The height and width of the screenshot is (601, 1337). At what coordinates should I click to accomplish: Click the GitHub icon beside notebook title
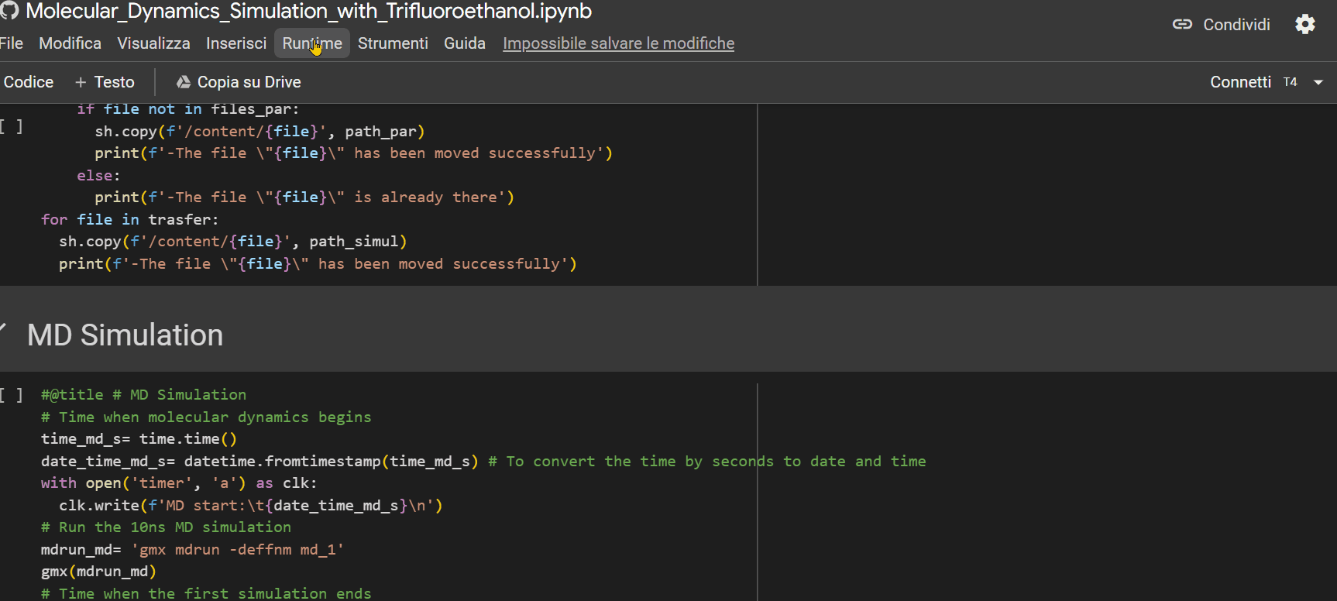click(x=9, y=10)
